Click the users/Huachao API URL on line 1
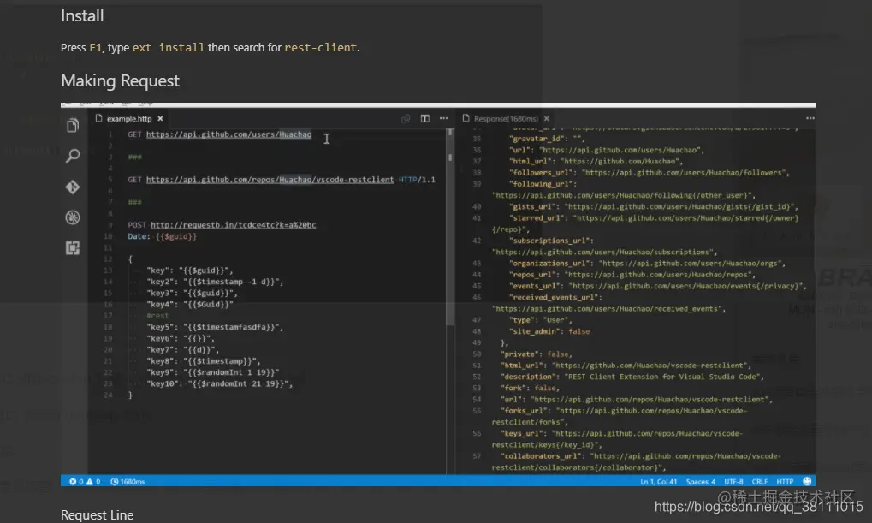 point(228,134)
